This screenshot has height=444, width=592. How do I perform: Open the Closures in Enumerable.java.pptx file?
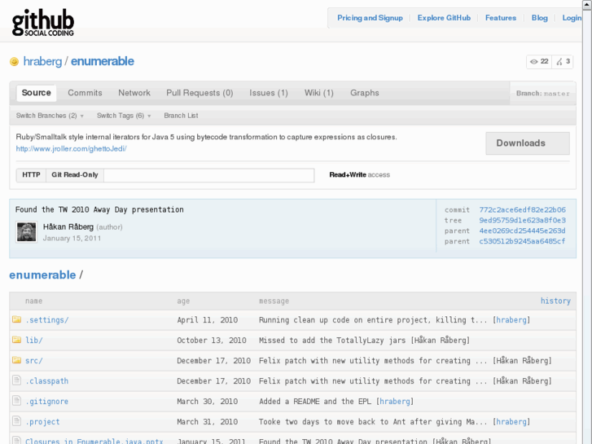click(94, 441)
